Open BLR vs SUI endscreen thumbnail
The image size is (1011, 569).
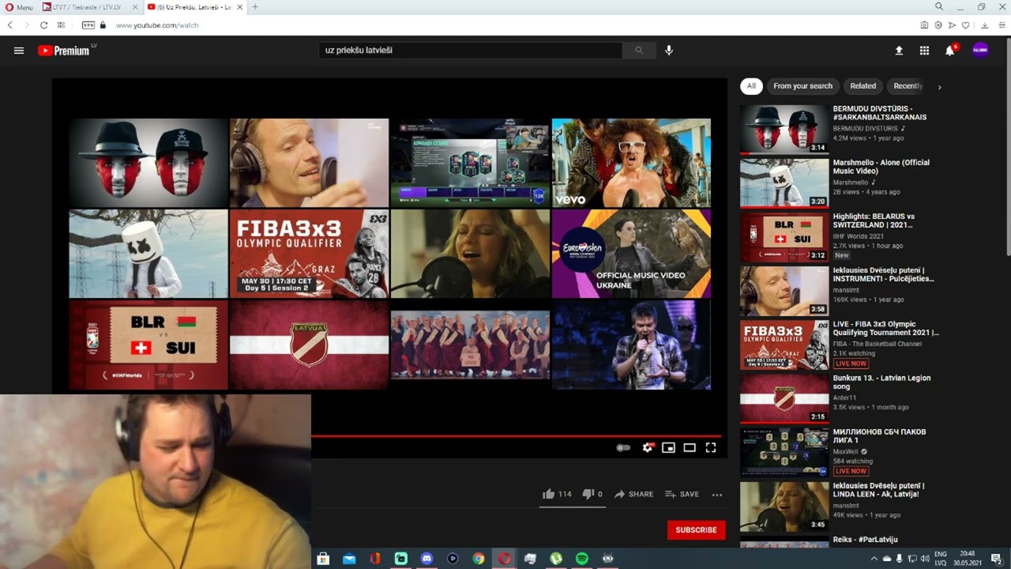(148, 345)
